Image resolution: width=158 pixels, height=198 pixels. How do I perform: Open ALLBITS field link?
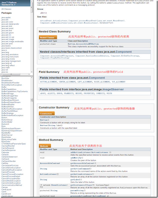point(51,93)
